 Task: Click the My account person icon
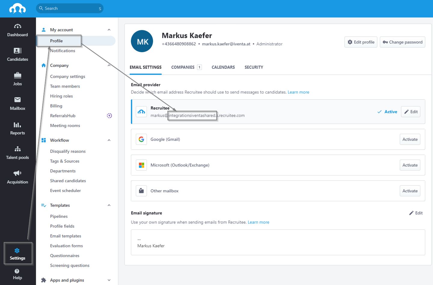click(x=44, y=30)
